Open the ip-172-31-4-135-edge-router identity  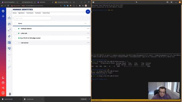[31, 38]
